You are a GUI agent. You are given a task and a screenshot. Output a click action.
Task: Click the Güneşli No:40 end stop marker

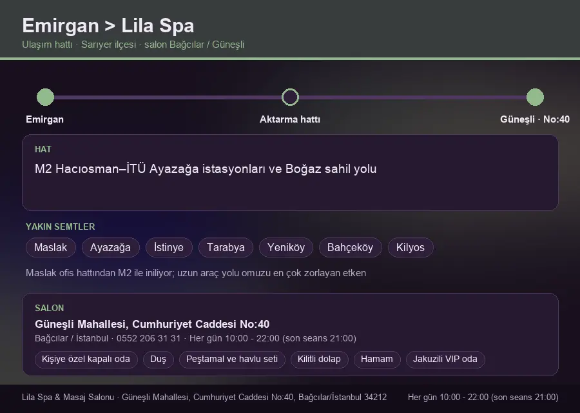click(535, 97)
